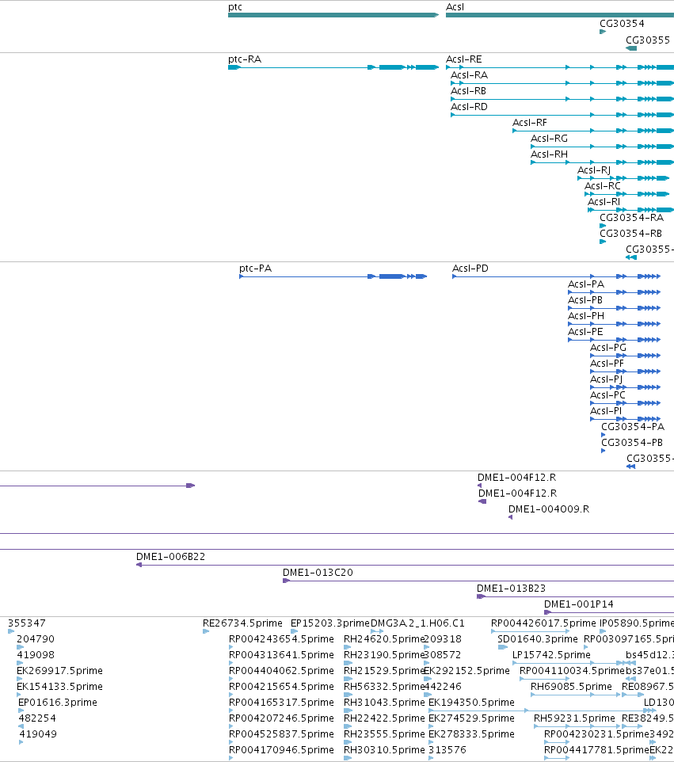674x762 pixels.
Task: Select the Acsl-RA transcript label
Action: click(470, 74)
